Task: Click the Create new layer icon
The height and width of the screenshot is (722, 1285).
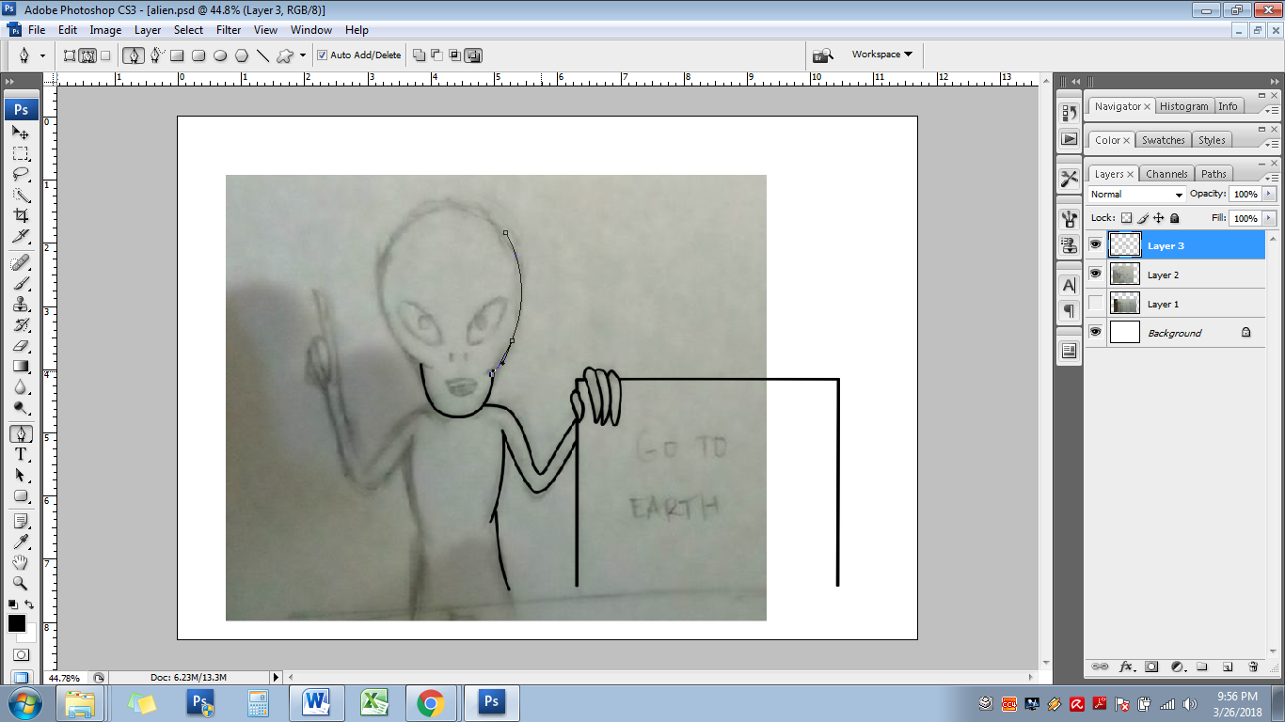Action: (1228, 667)
